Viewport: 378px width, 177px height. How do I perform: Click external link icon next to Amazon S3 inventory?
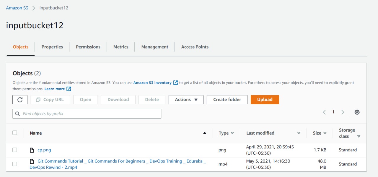[x=175, y=83]
